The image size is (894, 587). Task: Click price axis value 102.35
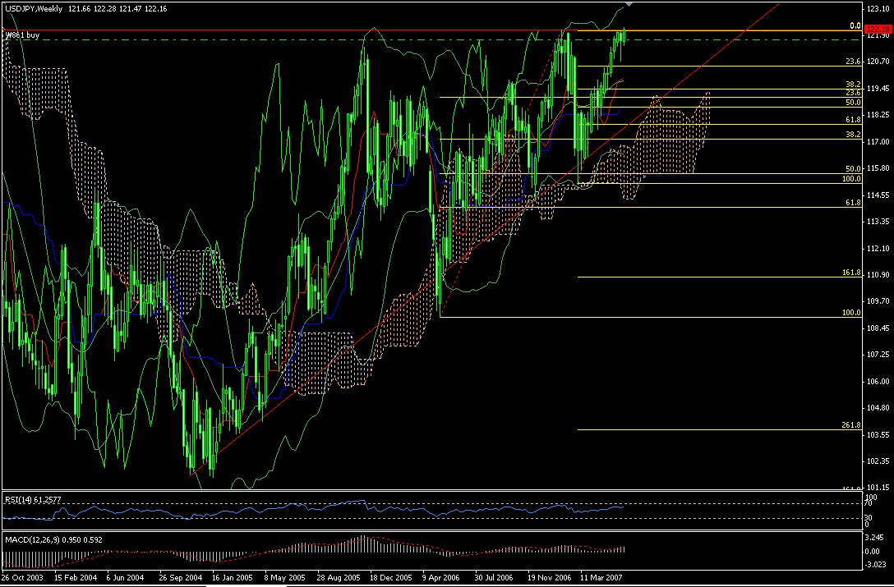[877, 461]
